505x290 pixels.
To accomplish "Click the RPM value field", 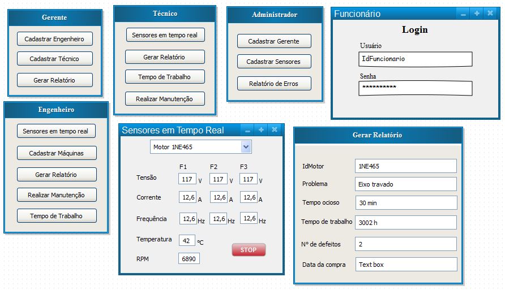I will coord(189,258).
